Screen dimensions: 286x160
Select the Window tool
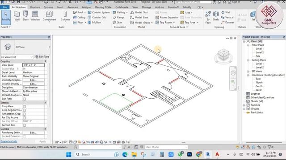pyautogui.click(x=35, y=16)
